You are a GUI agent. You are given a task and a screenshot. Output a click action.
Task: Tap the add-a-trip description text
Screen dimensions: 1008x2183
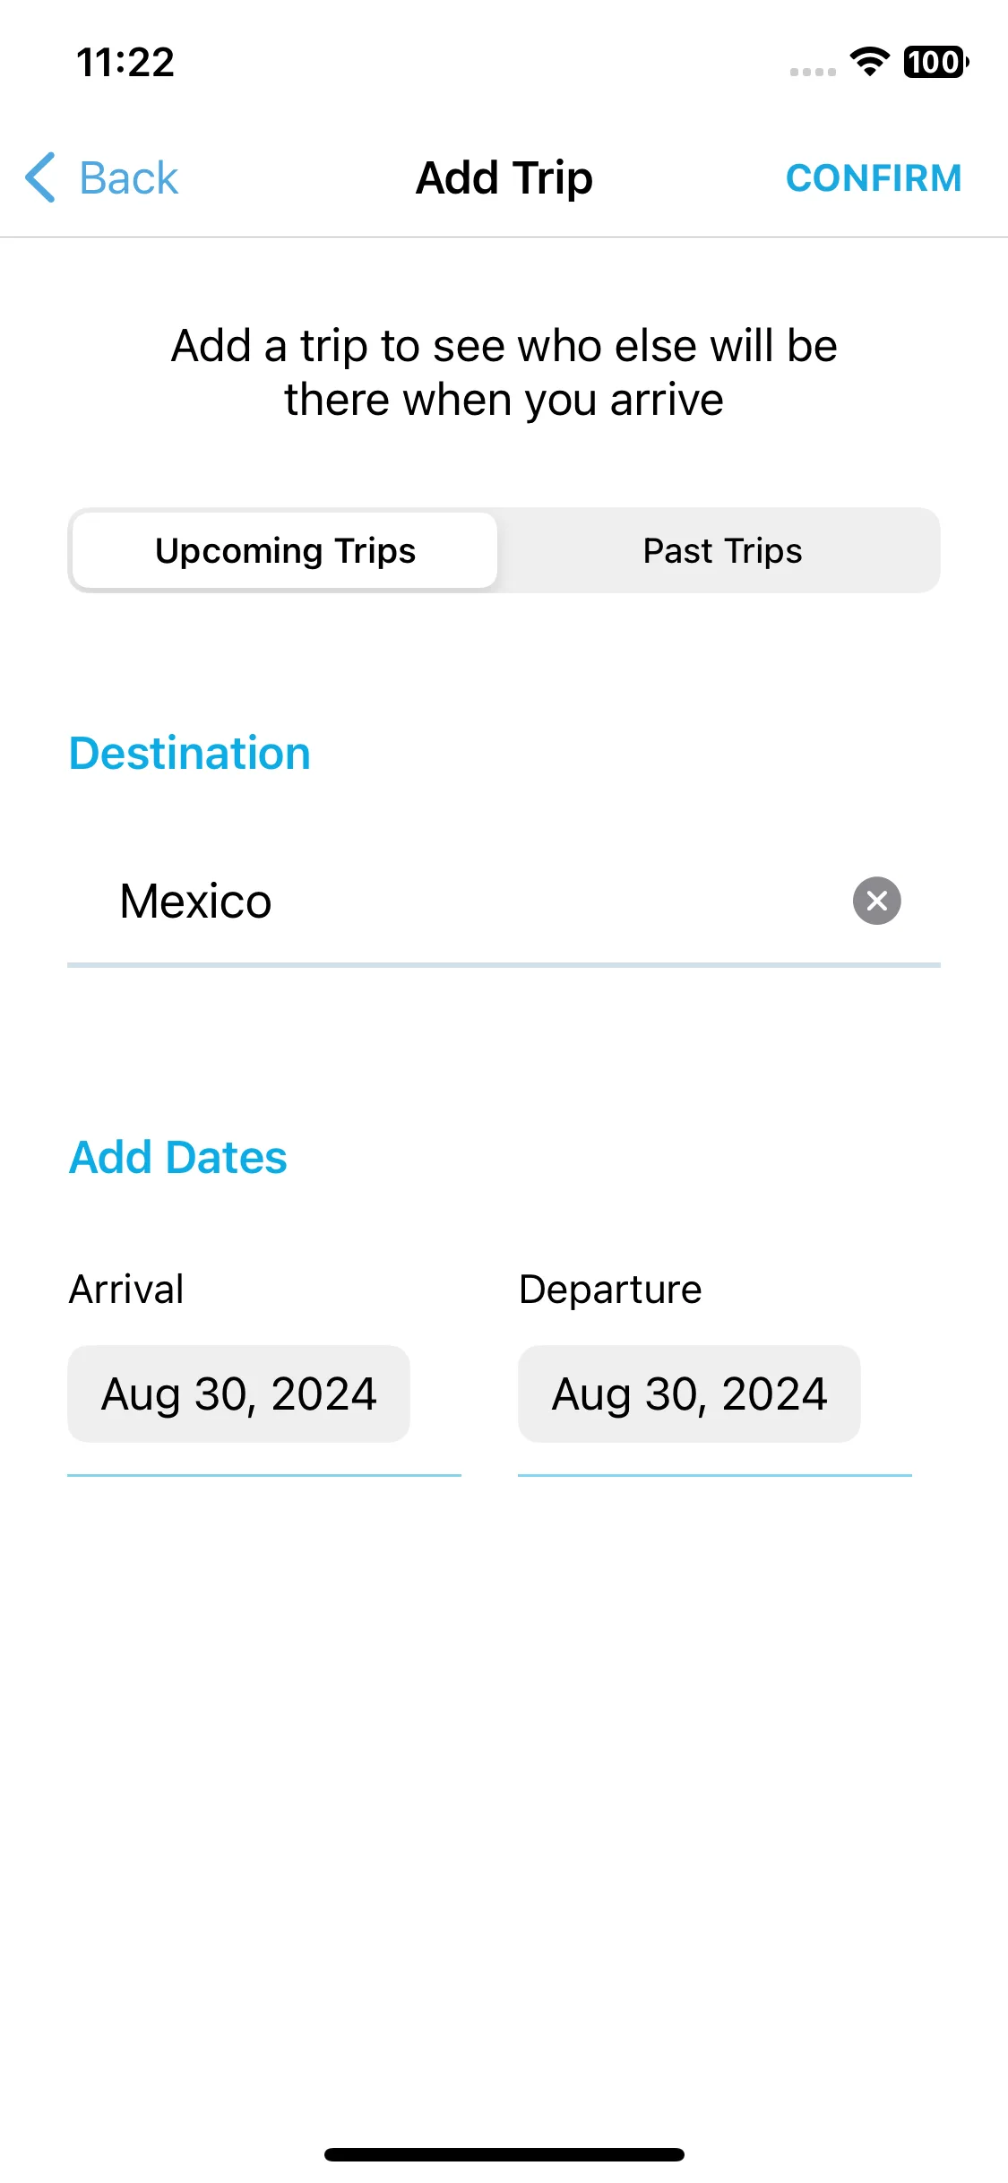click(504, 372)
